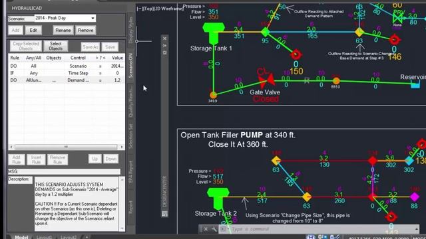Screen dimensions: 426x239
Task: Select the blue Reservoir symbol
Action: [x=415, y=85]
